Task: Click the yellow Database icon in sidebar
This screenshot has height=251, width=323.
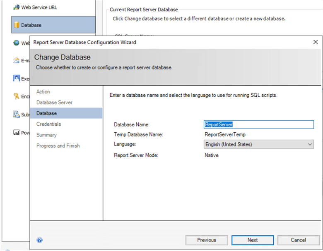Action: point(17,25)
